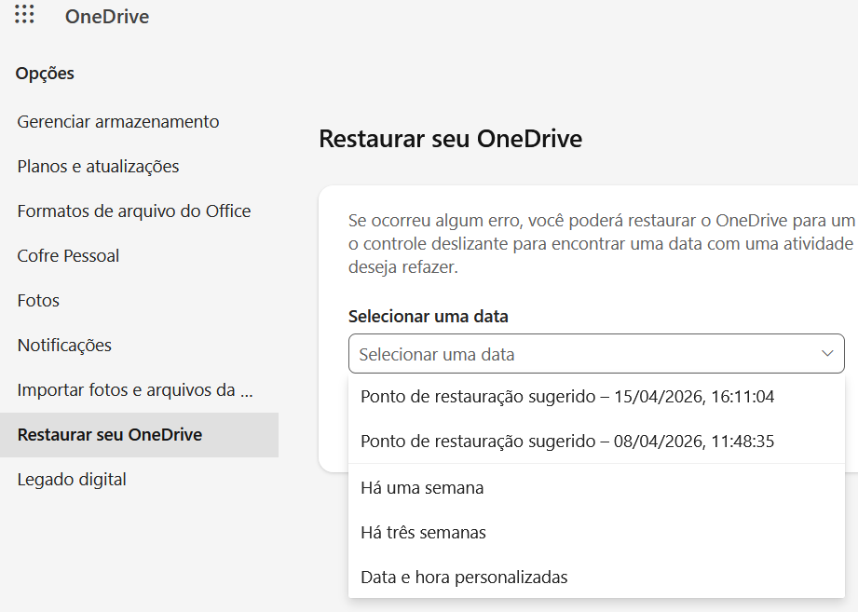
Task: Click the Restaurar seu OneDrive page heading
Action: [x=450, y=139]
